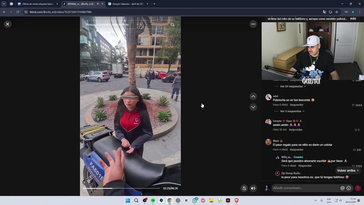Like adel's comment with the heart
Image resolution: width=364 pixels, height=205 pixels.
pos(353,105)
